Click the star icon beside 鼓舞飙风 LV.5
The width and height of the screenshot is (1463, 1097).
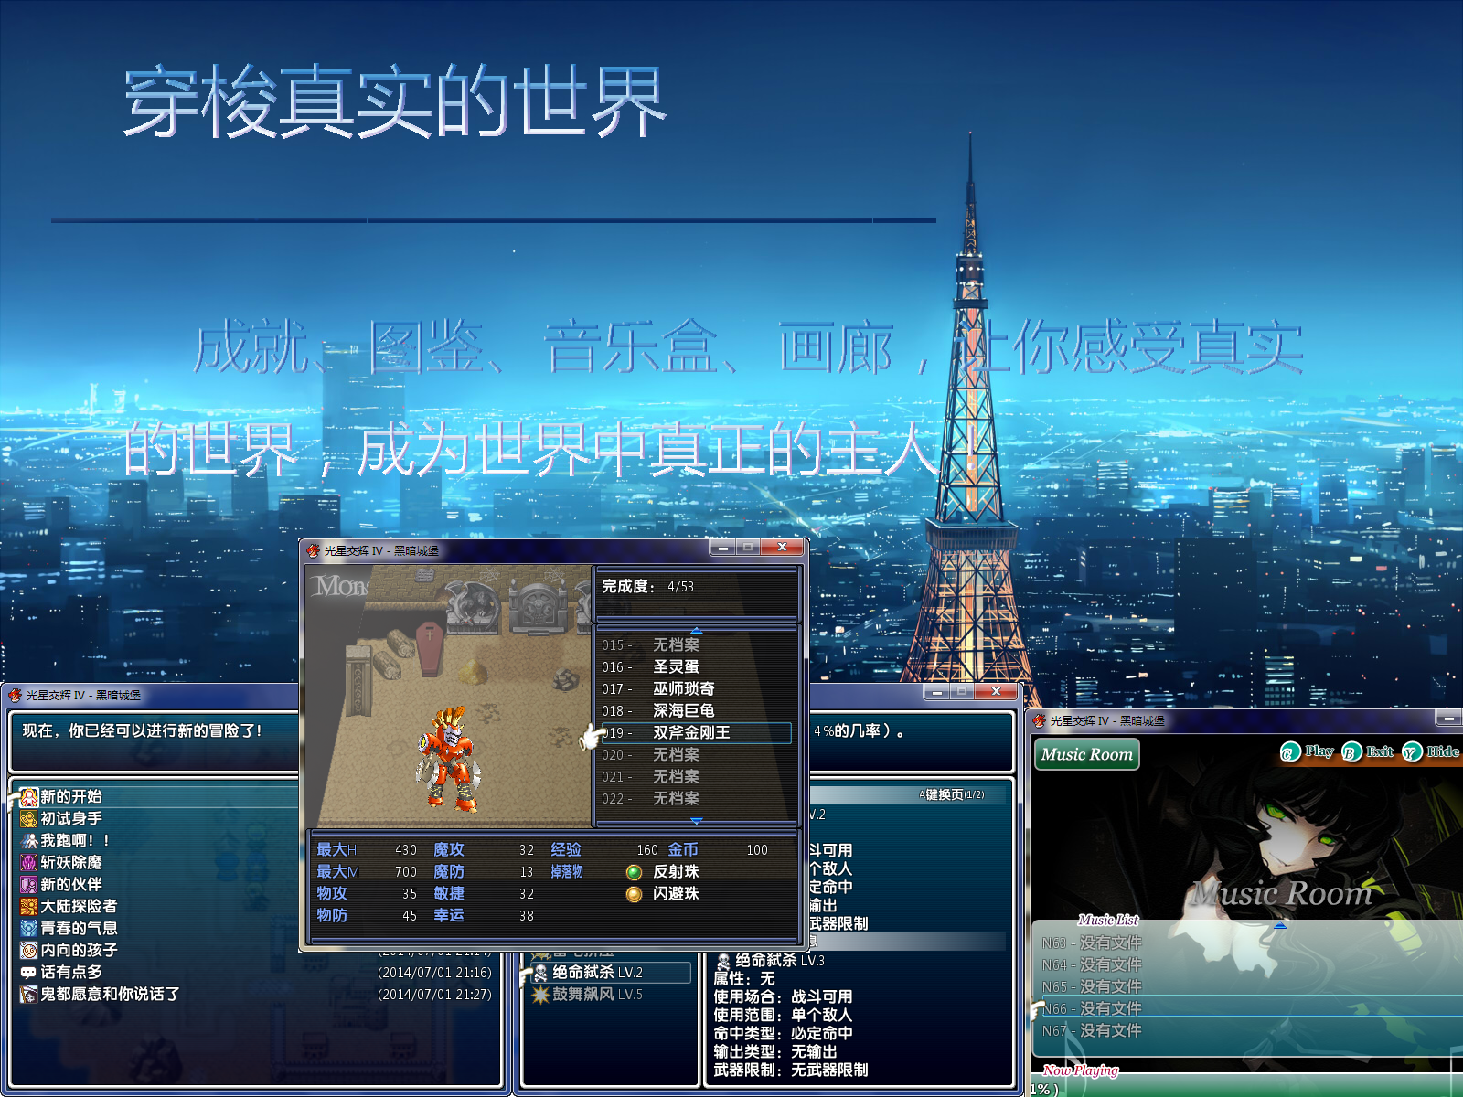click(541, 995)
